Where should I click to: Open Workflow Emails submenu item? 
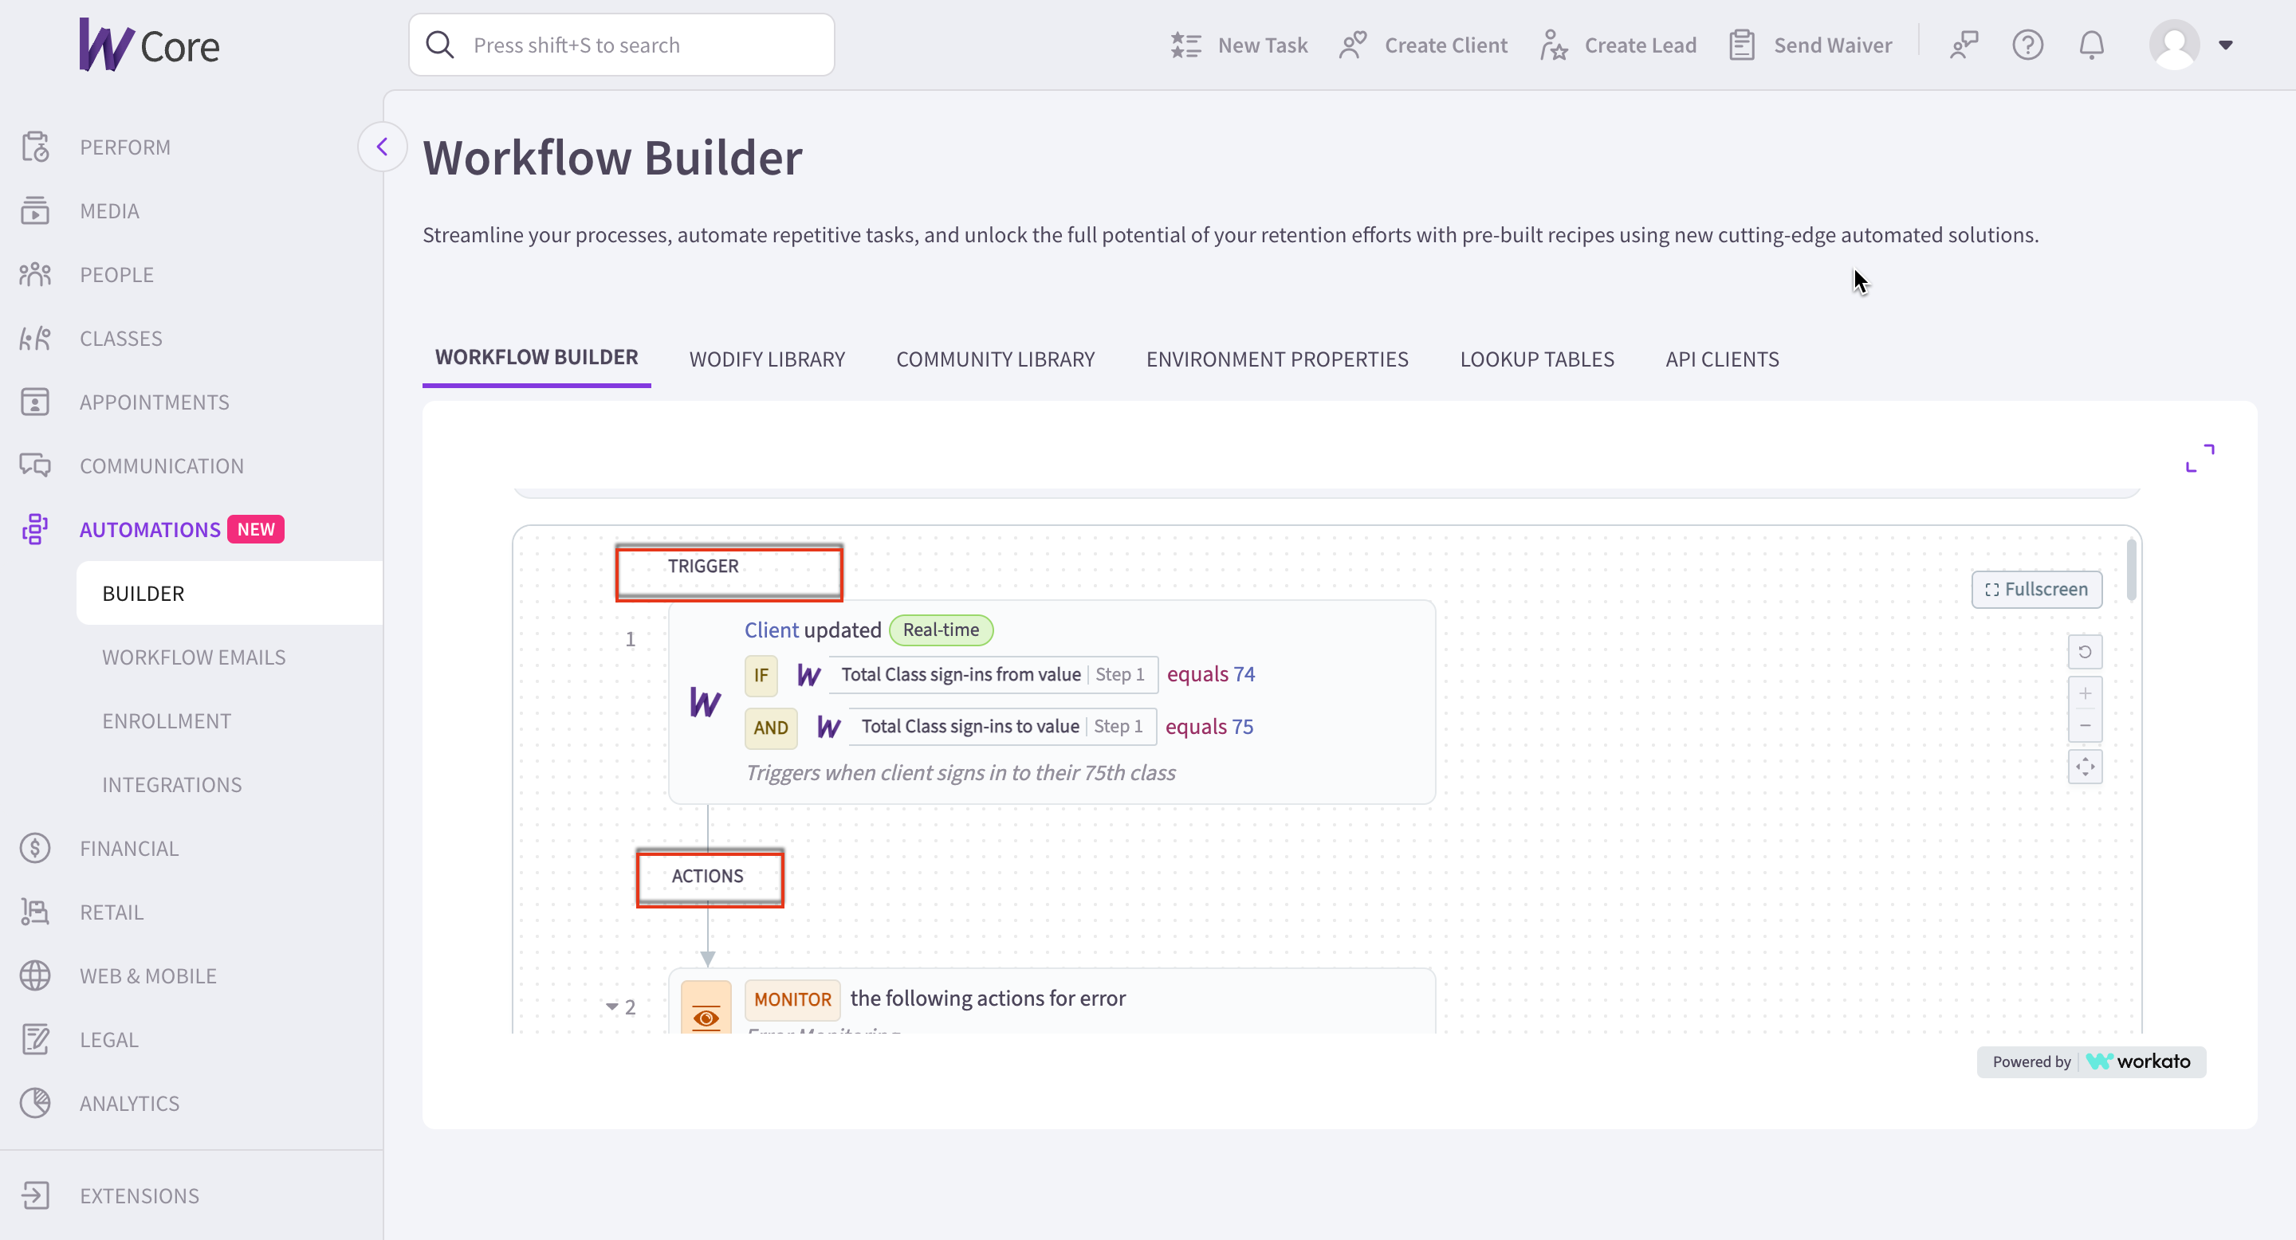tap(194, 657)
